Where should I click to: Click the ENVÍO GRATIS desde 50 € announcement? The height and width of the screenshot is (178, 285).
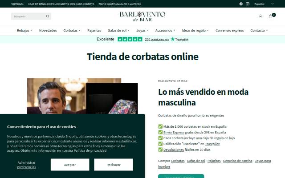(120, 4)
